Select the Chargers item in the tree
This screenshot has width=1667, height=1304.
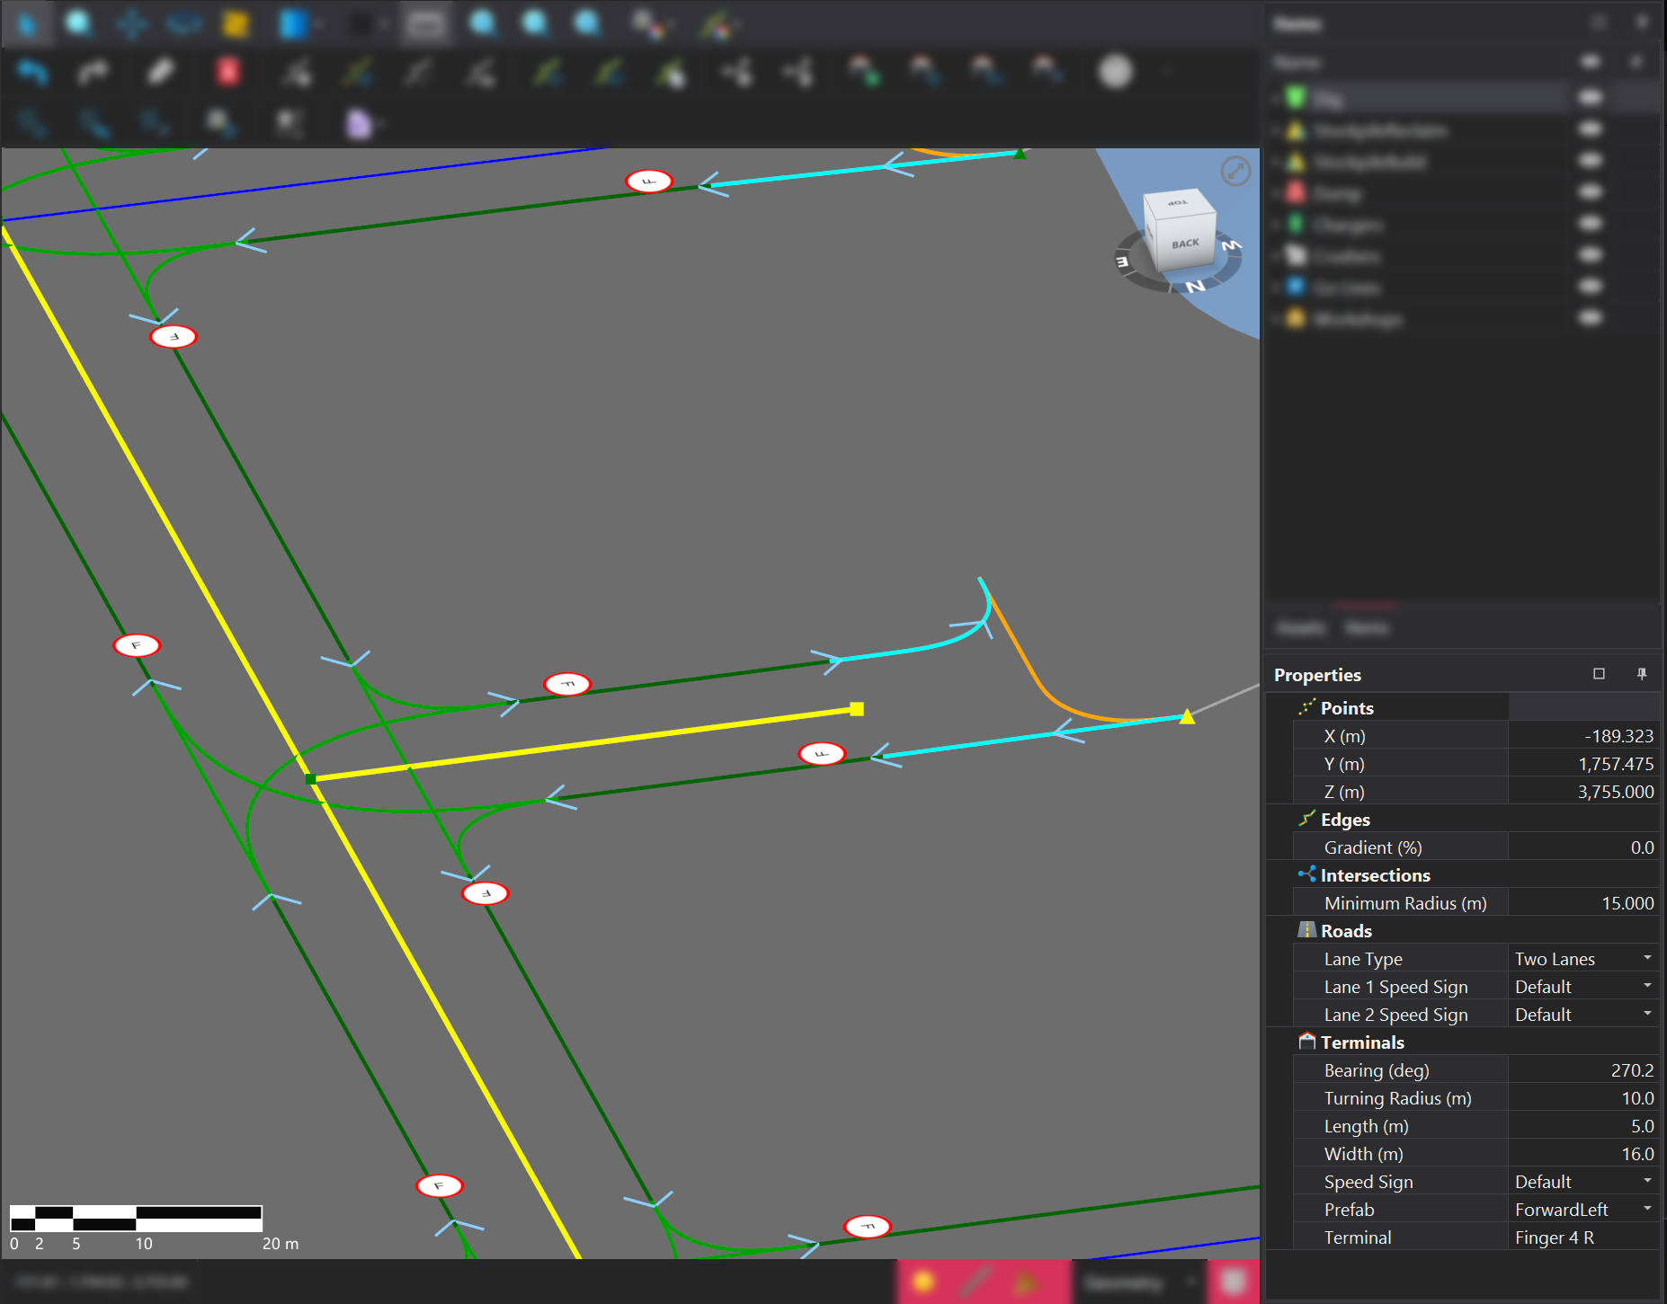pos(1346,225)
